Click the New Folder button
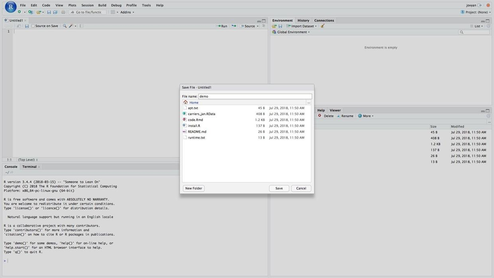The height and width of the screenshot is (278, 494). (194, 188)
